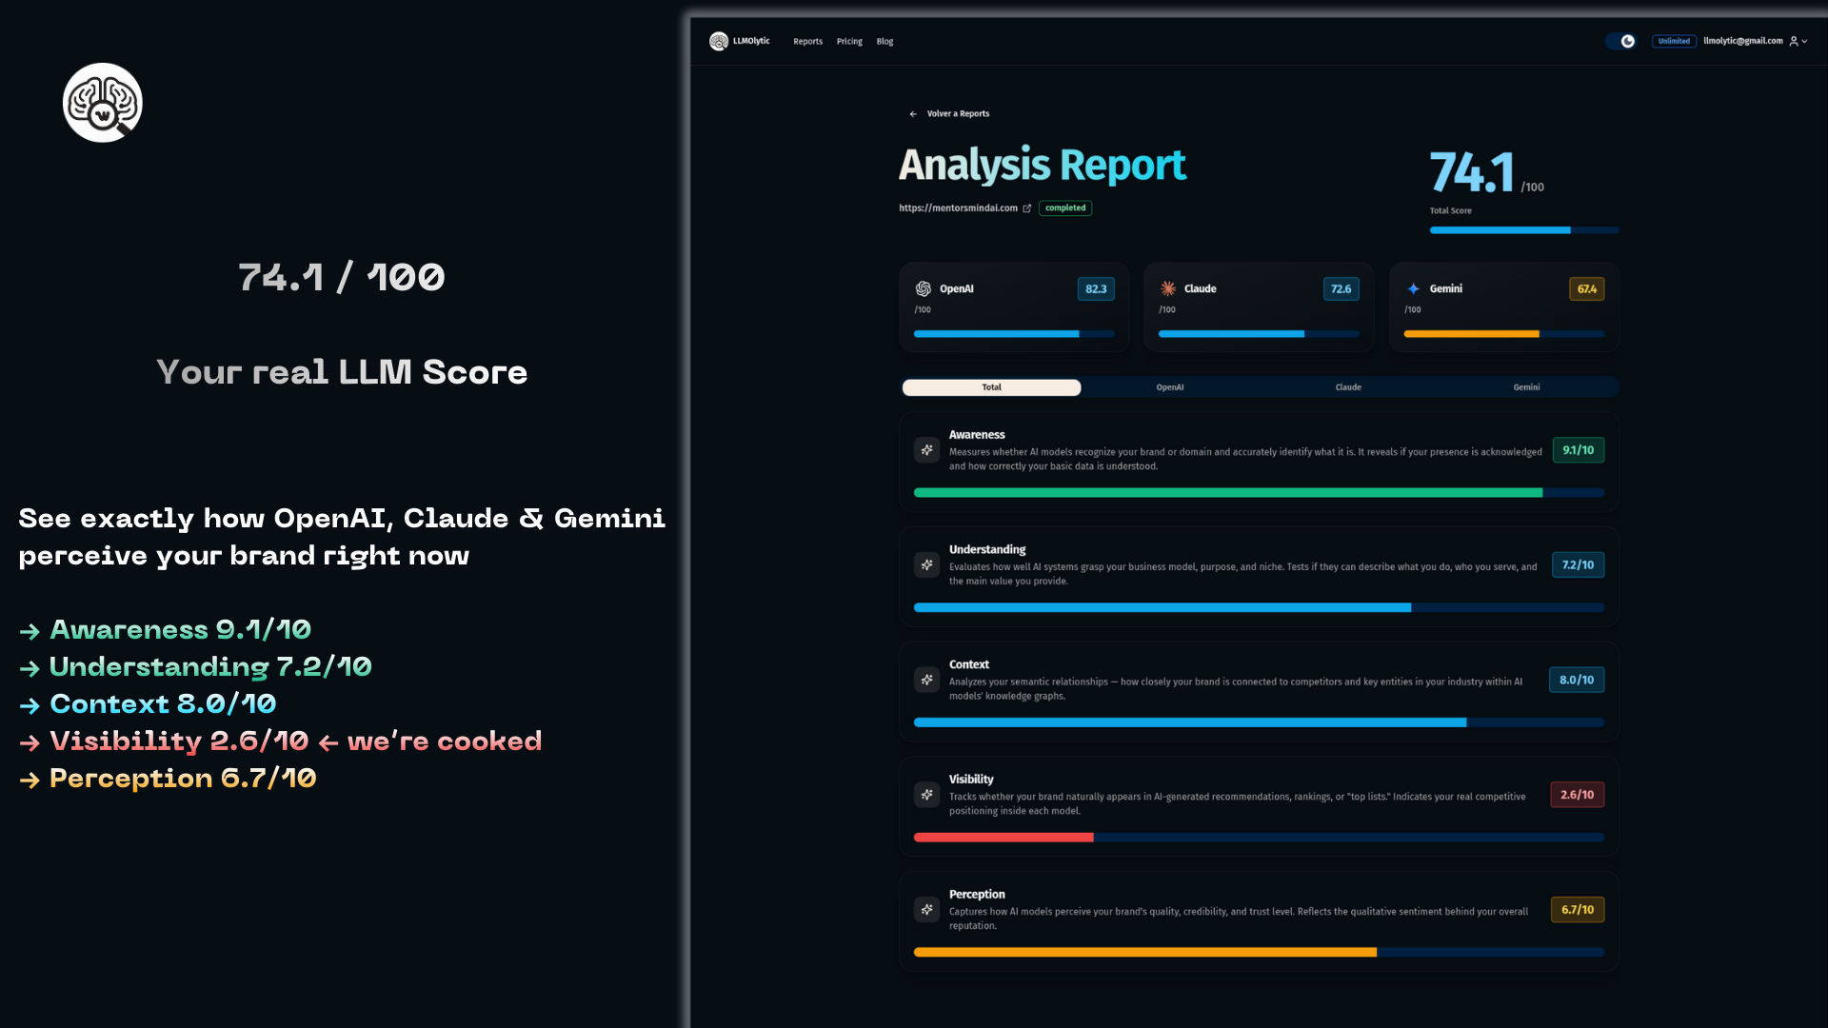Open the Reports link
The height and width of the screenshot is (1028, 1828).
[x=807, y=41]
